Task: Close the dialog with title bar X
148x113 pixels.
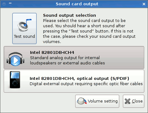Action: coord(144,4)
